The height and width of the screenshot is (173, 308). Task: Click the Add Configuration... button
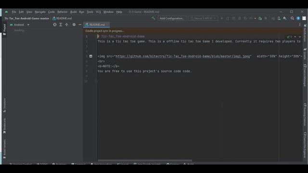pos(172,18)
